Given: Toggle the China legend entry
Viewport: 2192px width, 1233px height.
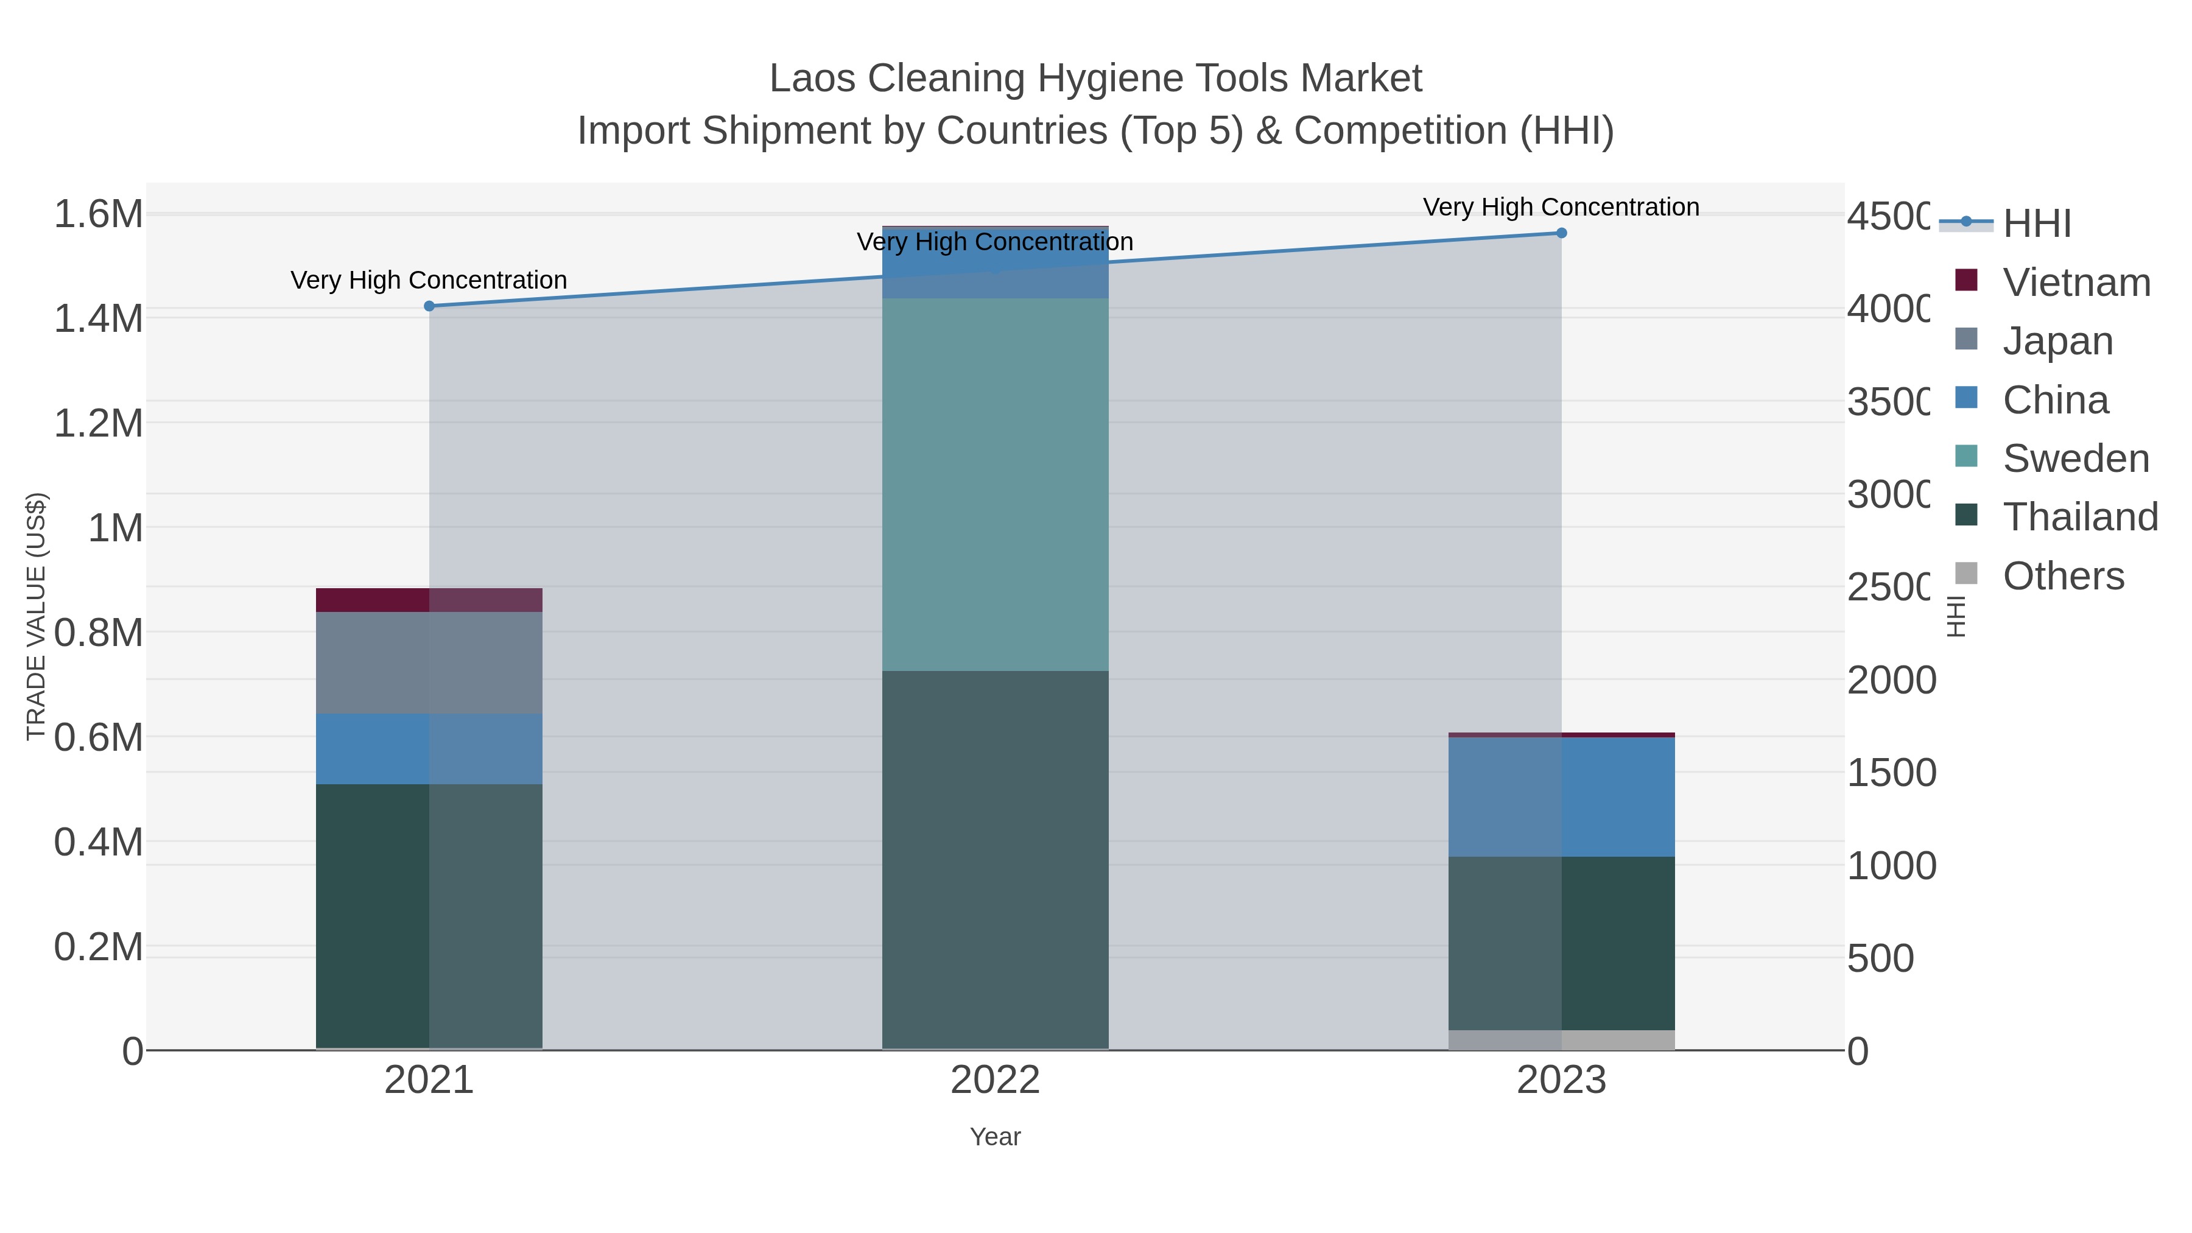Looking at the screenshot, I should [x=2033, y=399].
